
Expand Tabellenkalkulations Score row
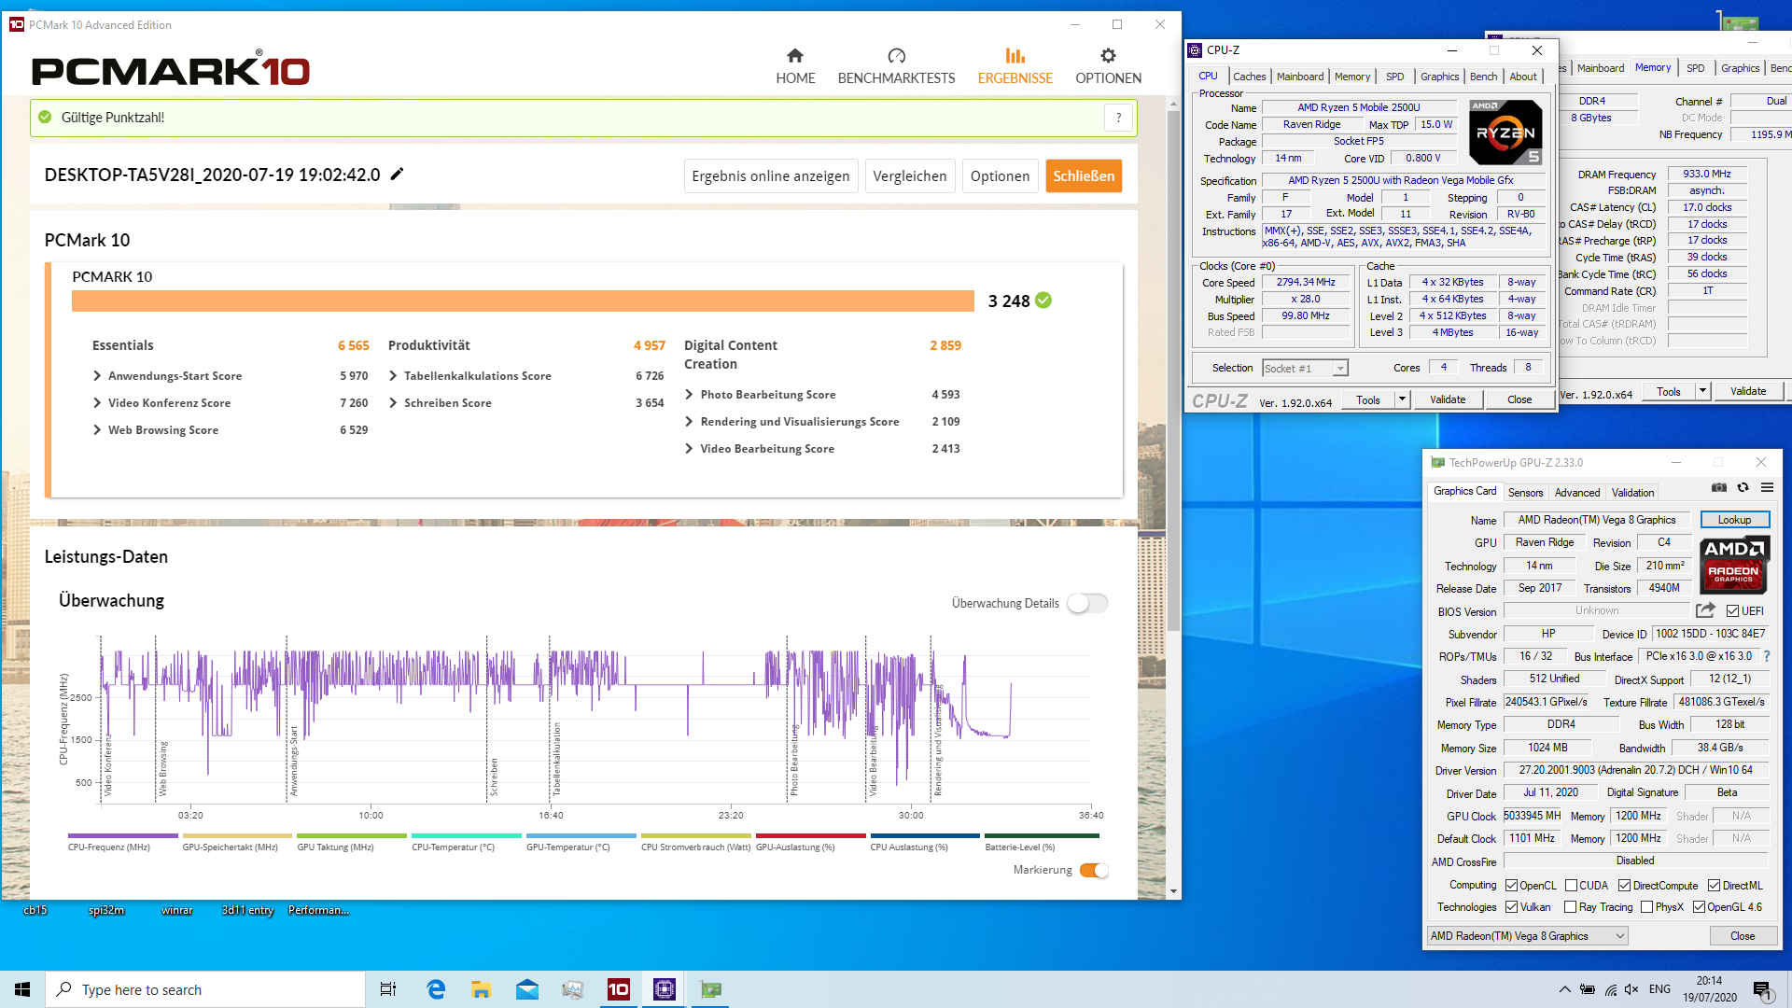[x=393, y=375]
